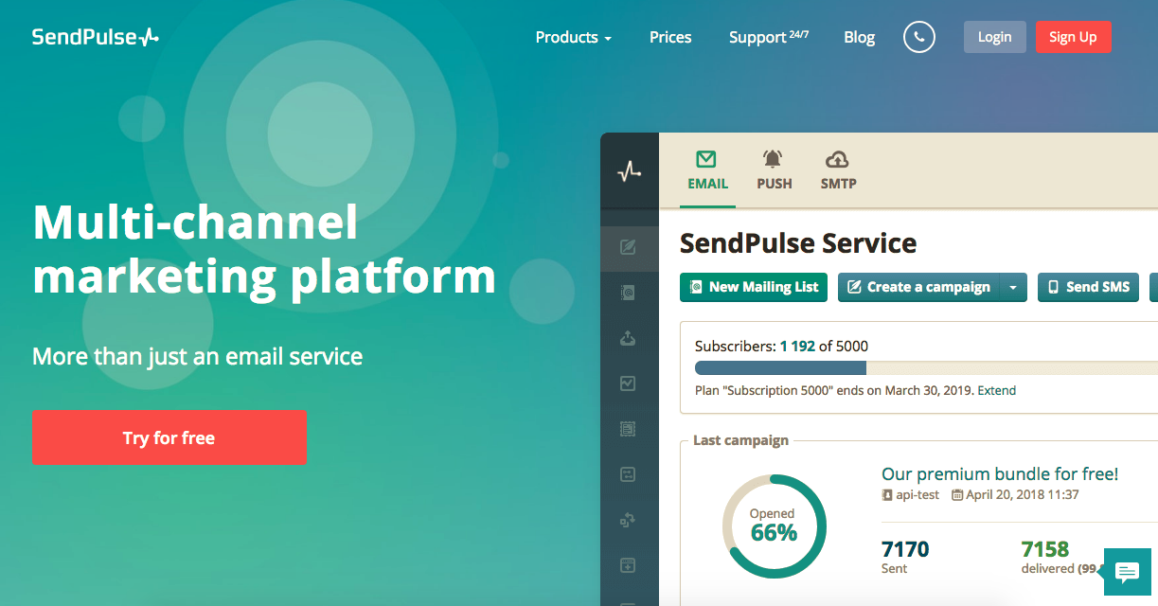Open the SMTP tab
Image resolution: width=1158 pixels, height=606 pixels.
838,170
